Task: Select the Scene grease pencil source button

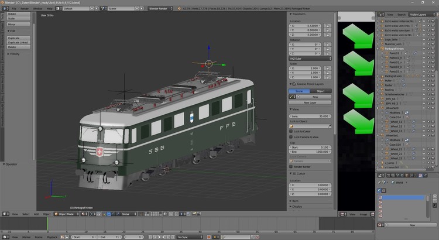Action: [x=299, y=91]
